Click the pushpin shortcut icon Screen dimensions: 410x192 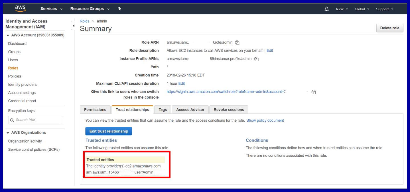click(x=119, y=9)
